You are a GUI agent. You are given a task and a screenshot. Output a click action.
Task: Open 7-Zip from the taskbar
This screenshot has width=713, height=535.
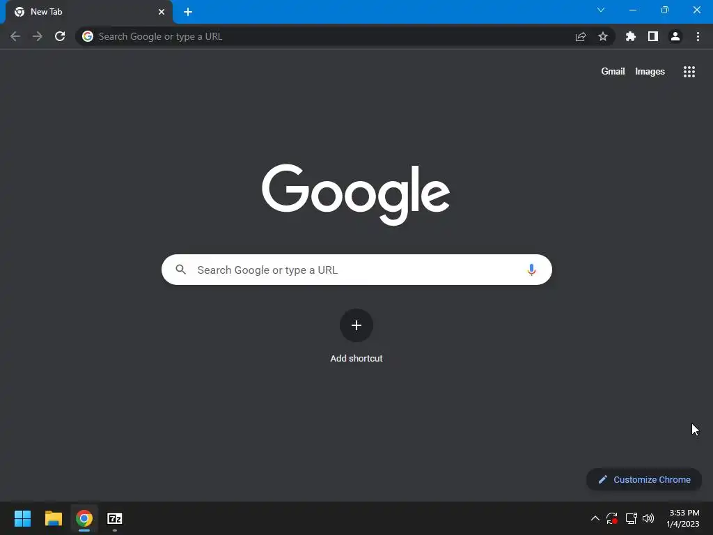(x=115, y=518)
